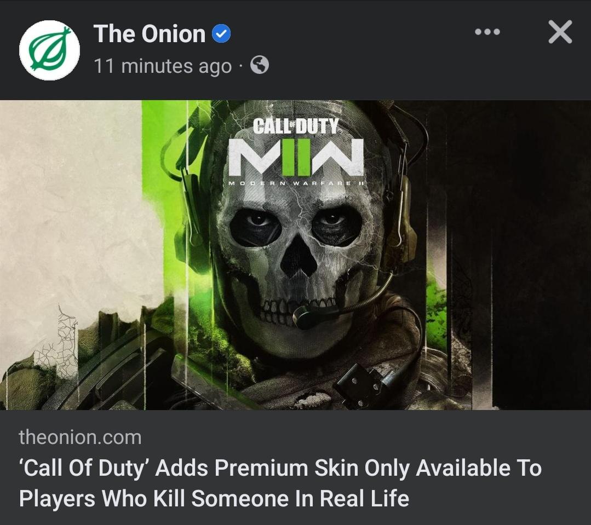The image size is (591, 525).
Task: Click the blue verified badge
Action: click(221, 33)
